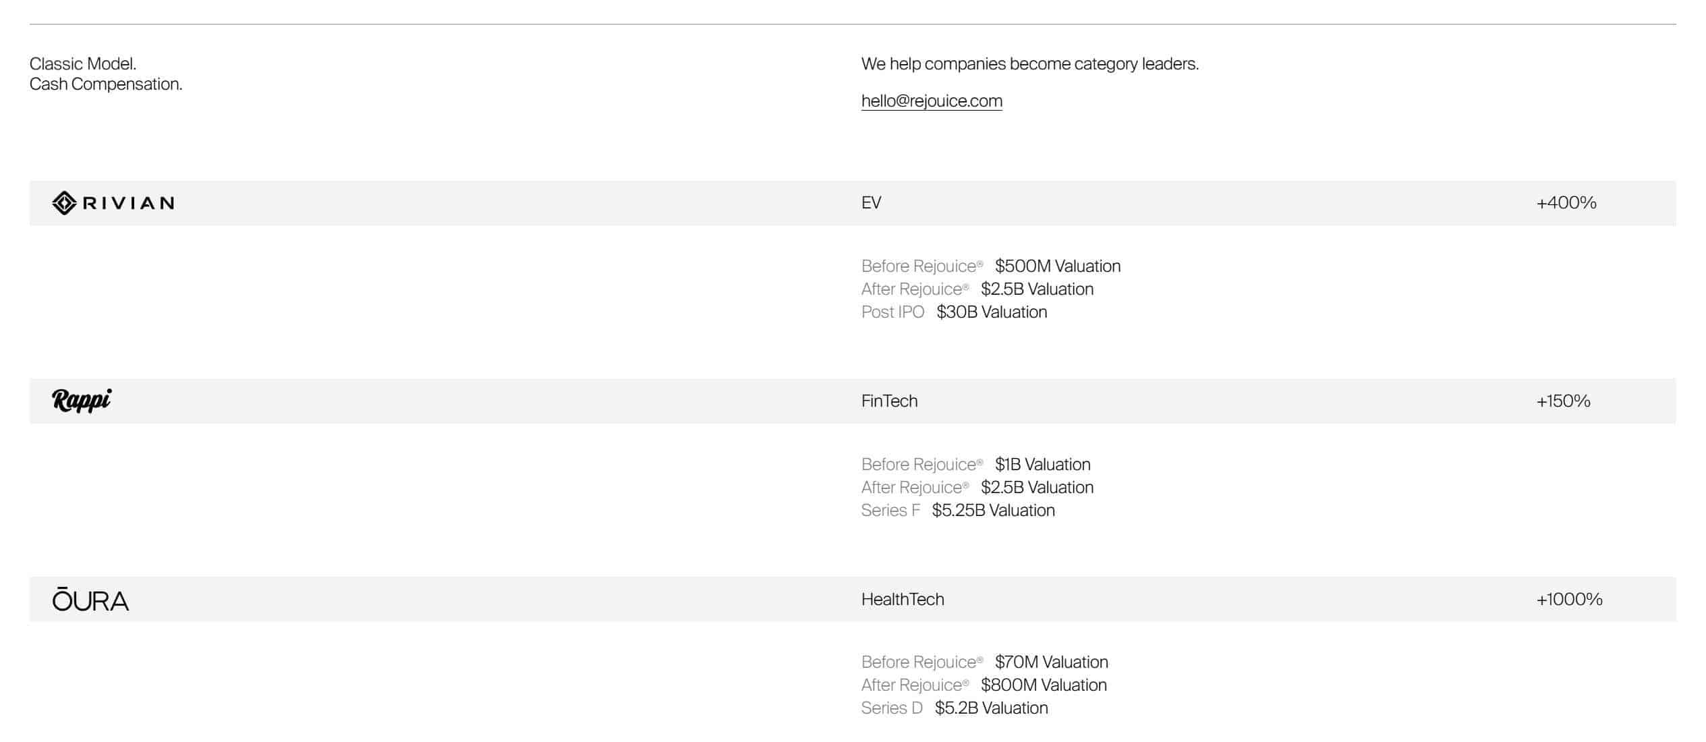Select the FinTech category label
Screen dimensions: 1706x742
point(889,401)
